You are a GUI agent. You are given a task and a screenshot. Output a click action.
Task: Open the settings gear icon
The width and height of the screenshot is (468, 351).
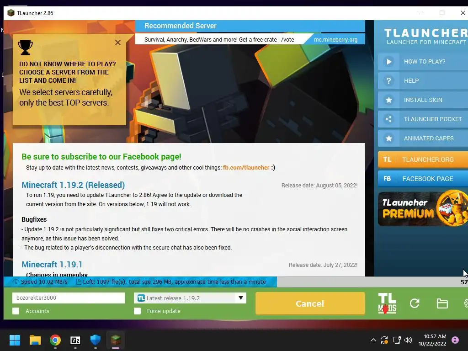tap(466, 303)
